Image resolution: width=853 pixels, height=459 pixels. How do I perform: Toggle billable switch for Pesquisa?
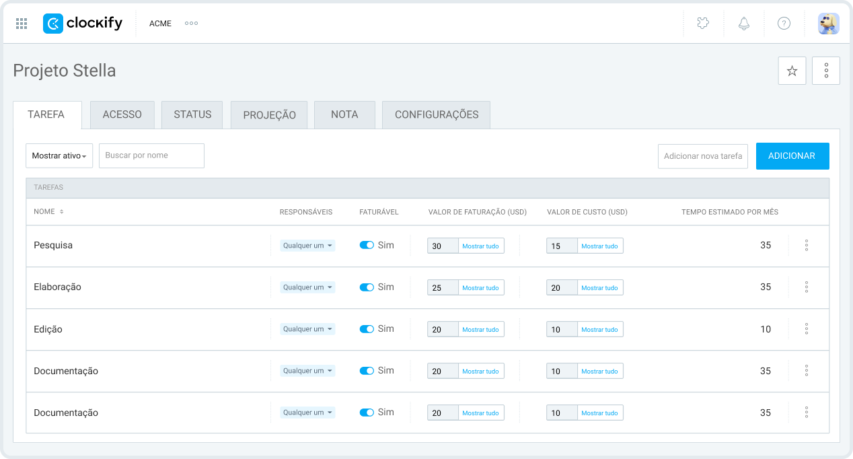pos(367,246)
